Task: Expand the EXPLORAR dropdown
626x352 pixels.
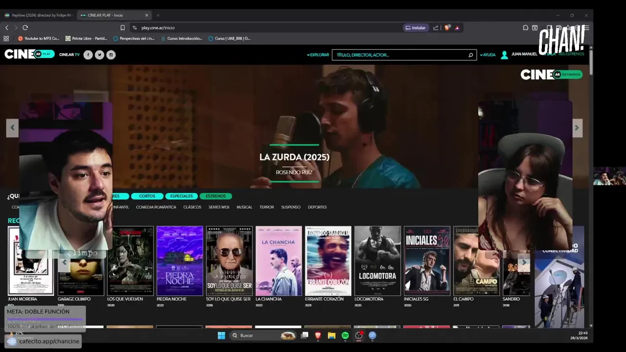Action: point(318,55)
